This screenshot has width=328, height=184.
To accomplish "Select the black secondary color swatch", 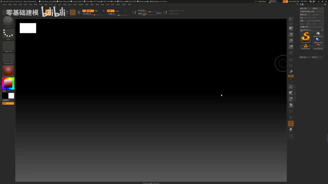I will point(5,96).
